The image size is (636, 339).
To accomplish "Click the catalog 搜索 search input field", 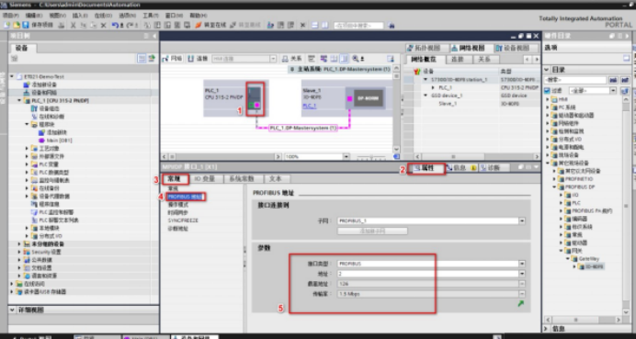I will click(x=575, y=80).
